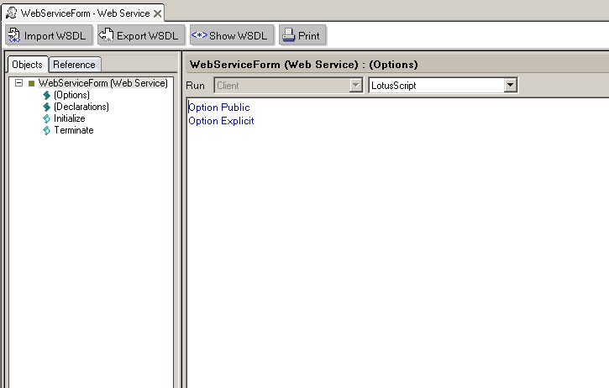Click the Client text in Run combo box
The height and width of the screenshot is (388, 609).
pyautogui.click(x=228, y=86)
